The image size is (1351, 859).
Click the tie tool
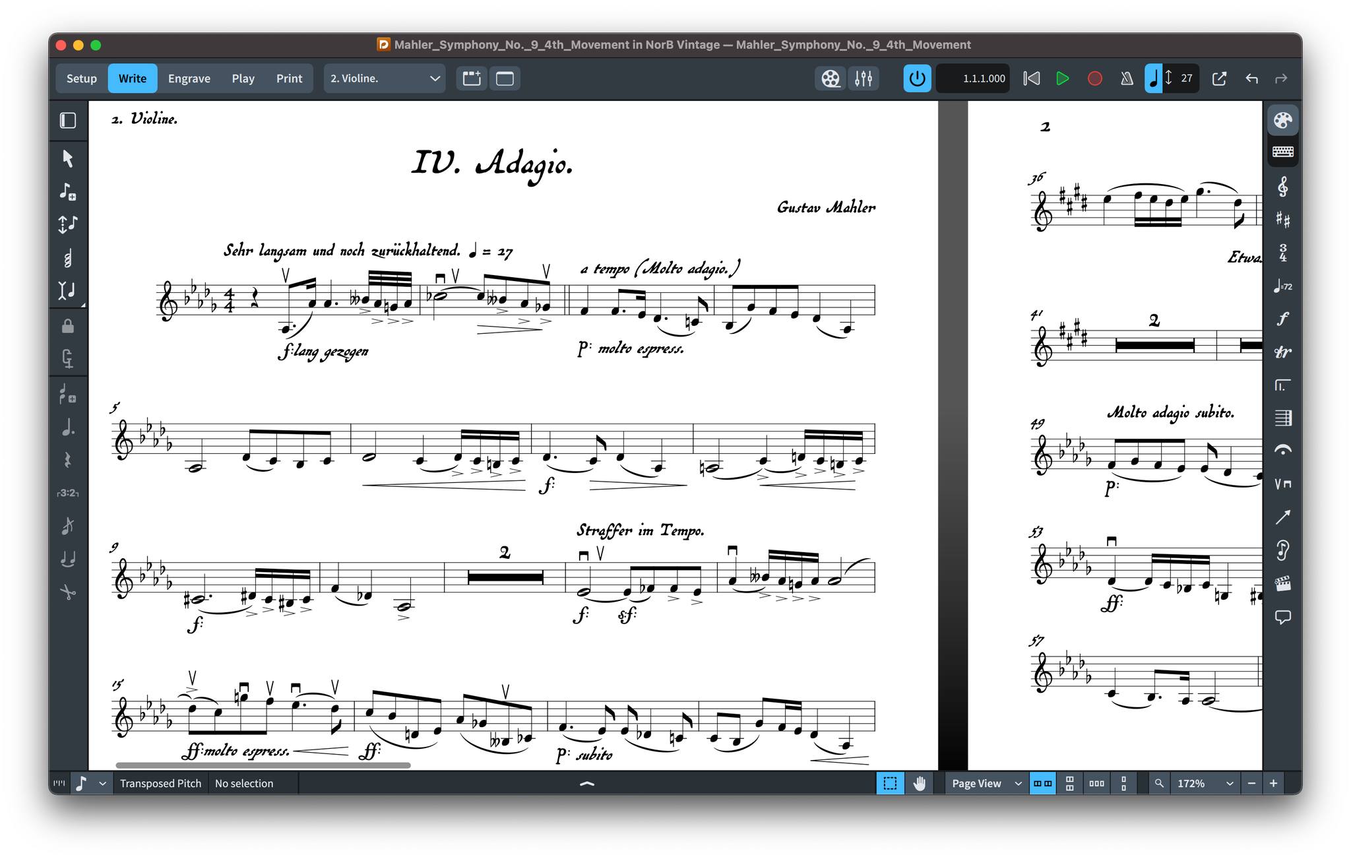coord(68,559)
